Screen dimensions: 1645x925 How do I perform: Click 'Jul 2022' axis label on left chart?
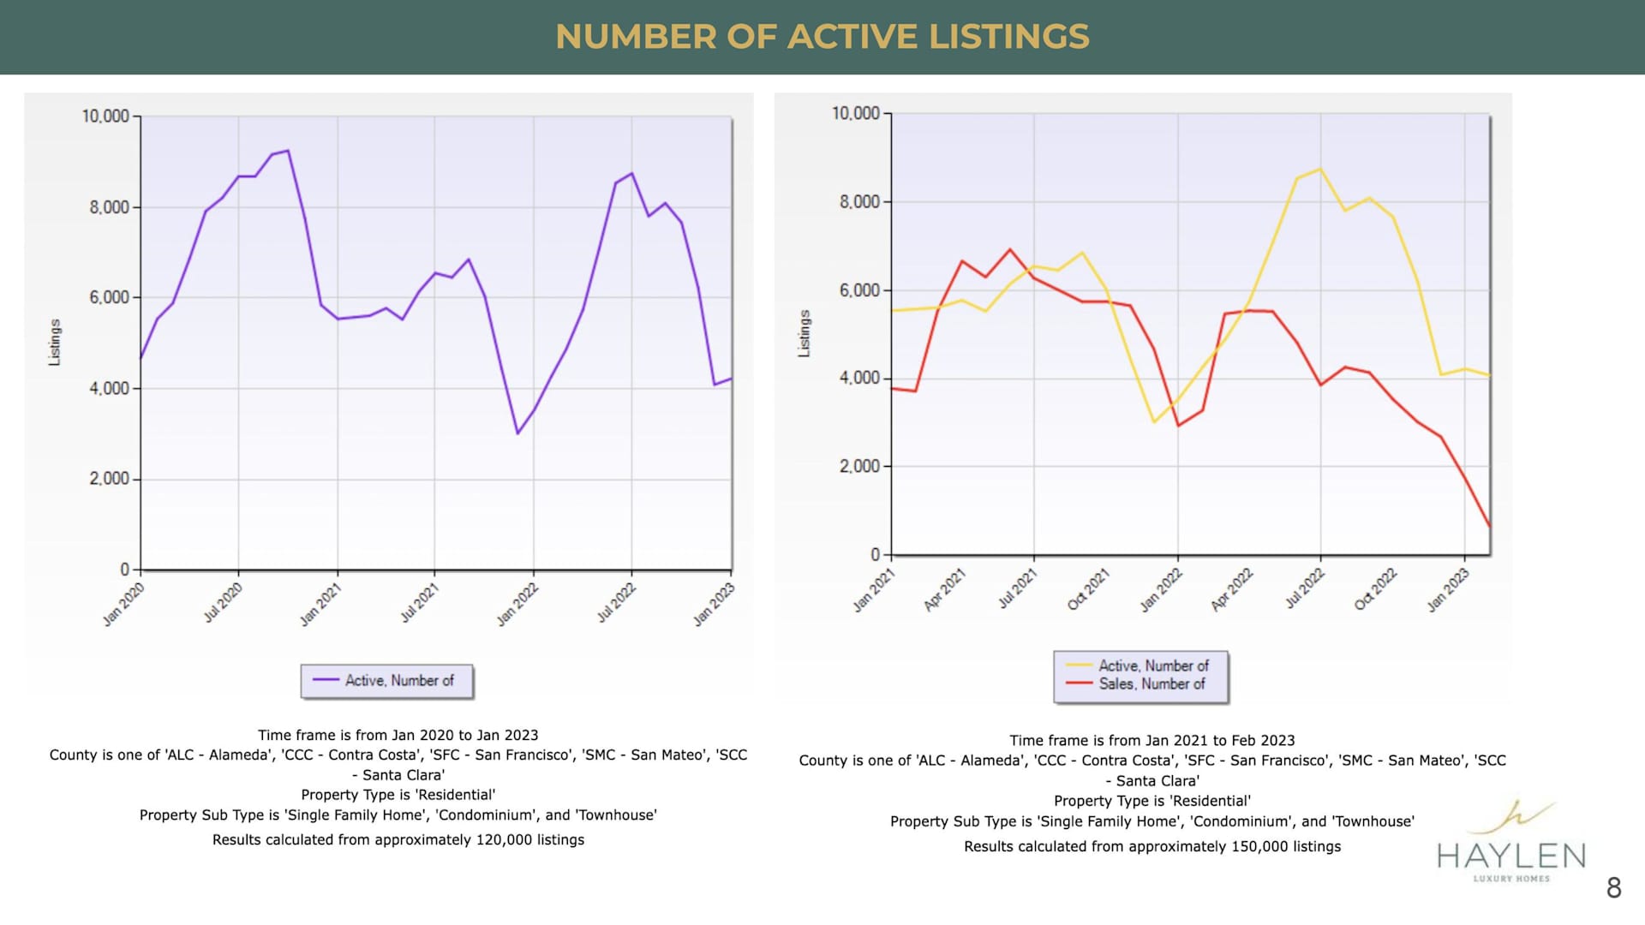[616, 603]
